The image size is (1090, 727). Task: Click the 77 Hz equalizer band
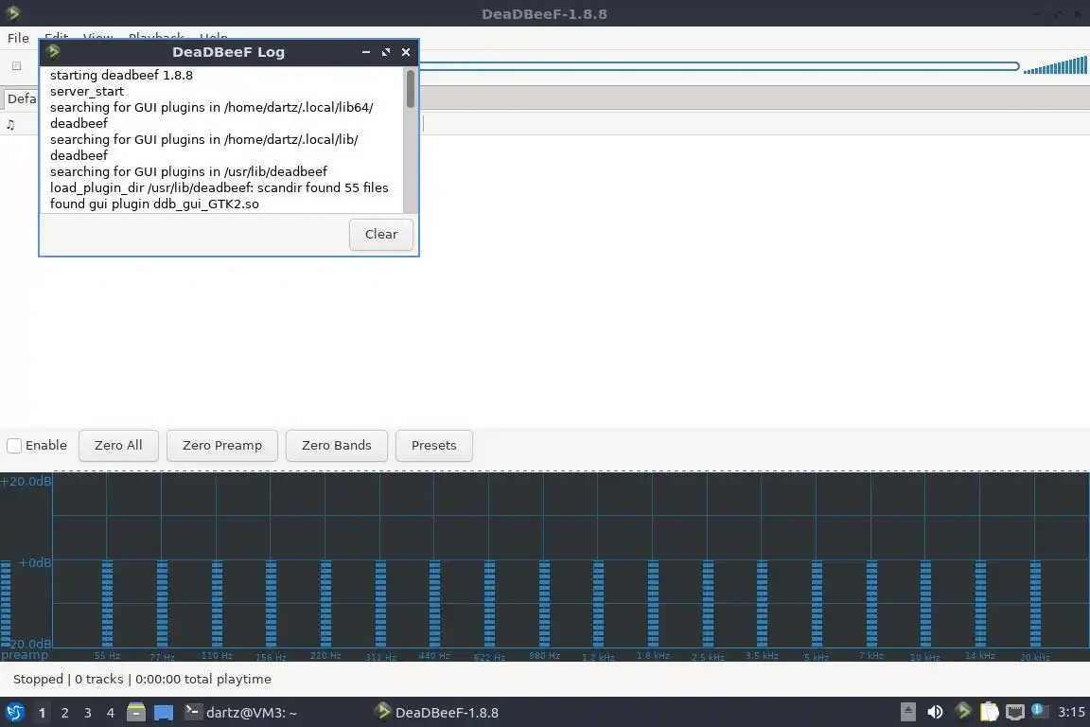click(162, 604)
